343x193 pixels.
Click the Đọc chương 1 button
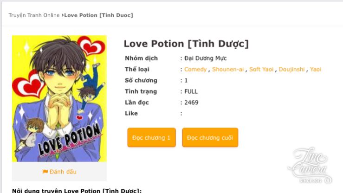pos(152,137)
